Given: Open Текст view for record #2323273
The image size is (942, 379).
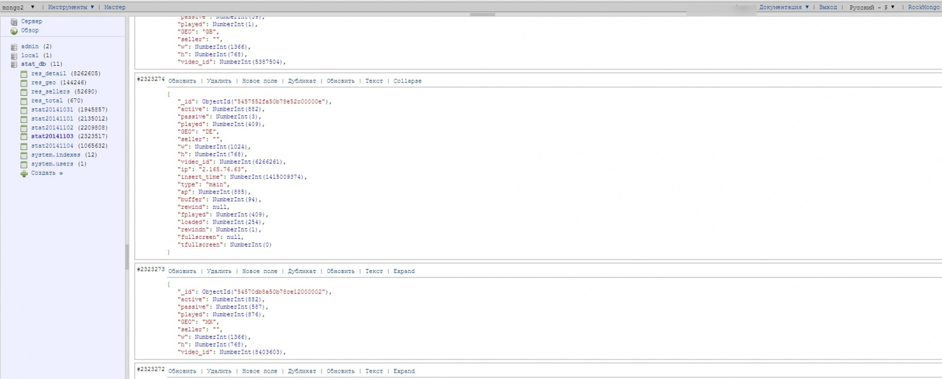Looking at the screenshot, I should [374, 271].
